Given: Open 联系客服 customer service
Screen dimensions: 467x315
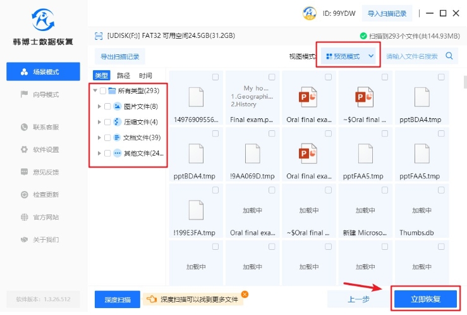Looking at the screenshot, I should (x=45, y=127).
